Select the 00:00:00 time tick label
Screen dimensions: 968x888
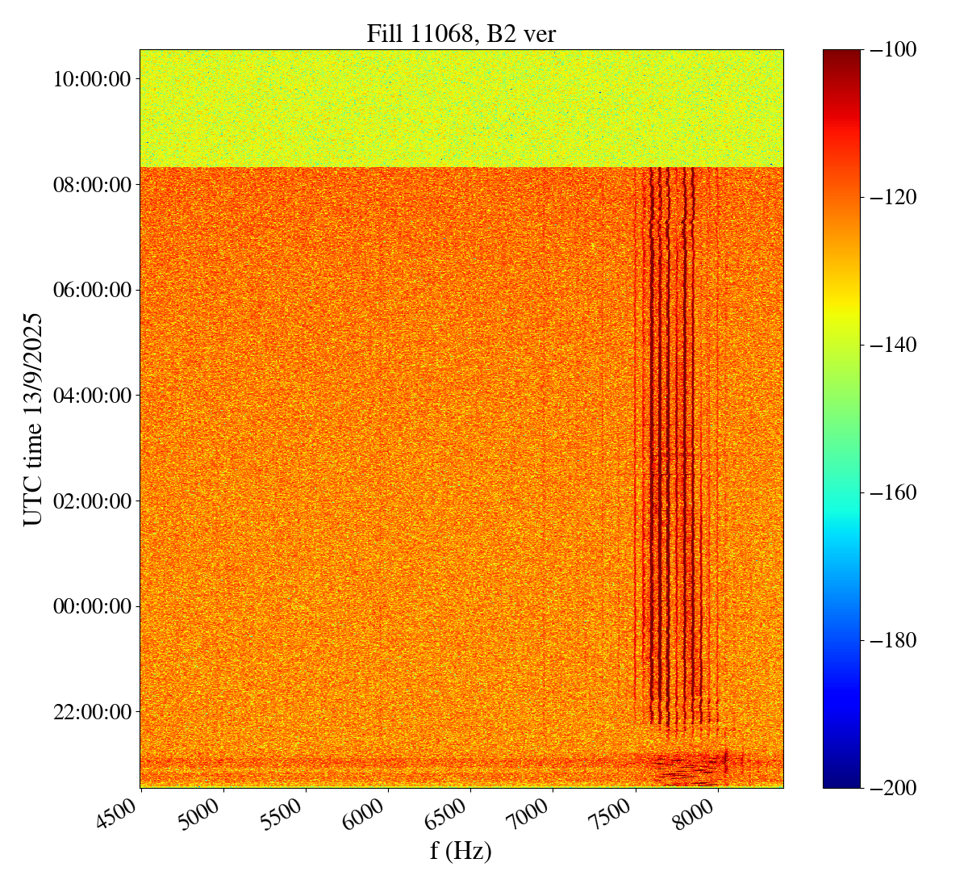(92, 606)
